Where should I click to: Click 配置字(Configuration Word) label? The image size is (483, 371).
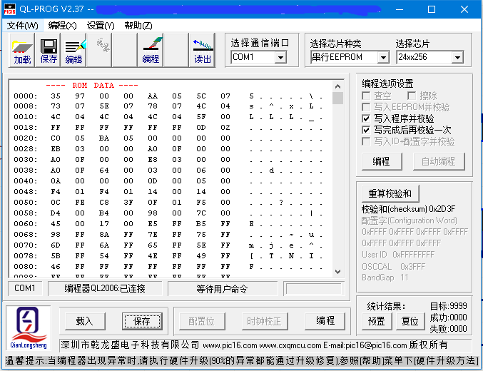[409, 220]
